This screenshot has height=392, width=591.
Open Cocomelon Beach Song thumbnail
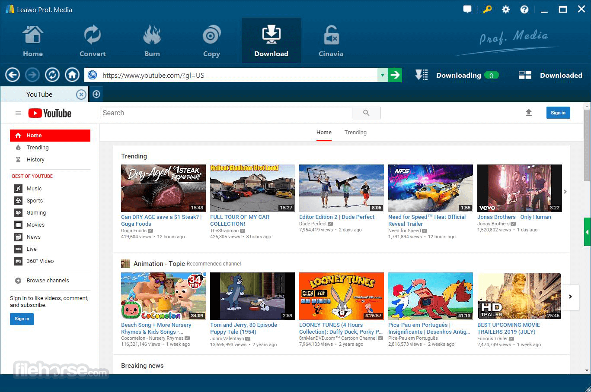point(163,296)
